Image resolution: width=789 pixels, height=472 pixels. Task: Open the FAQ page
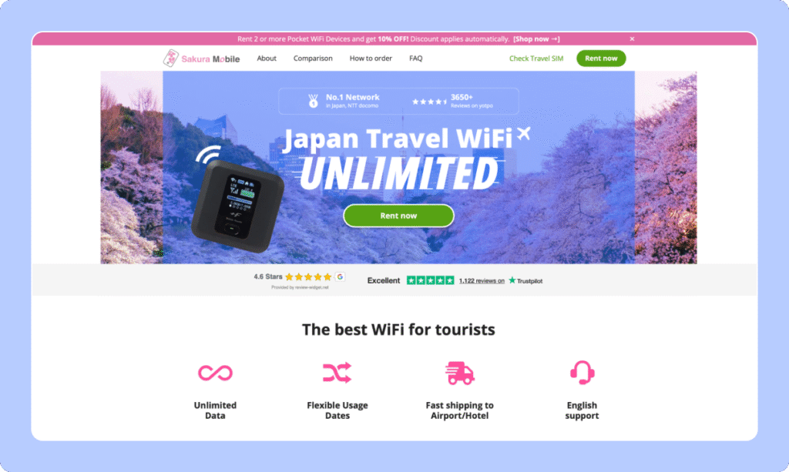(x=415, y=59)
